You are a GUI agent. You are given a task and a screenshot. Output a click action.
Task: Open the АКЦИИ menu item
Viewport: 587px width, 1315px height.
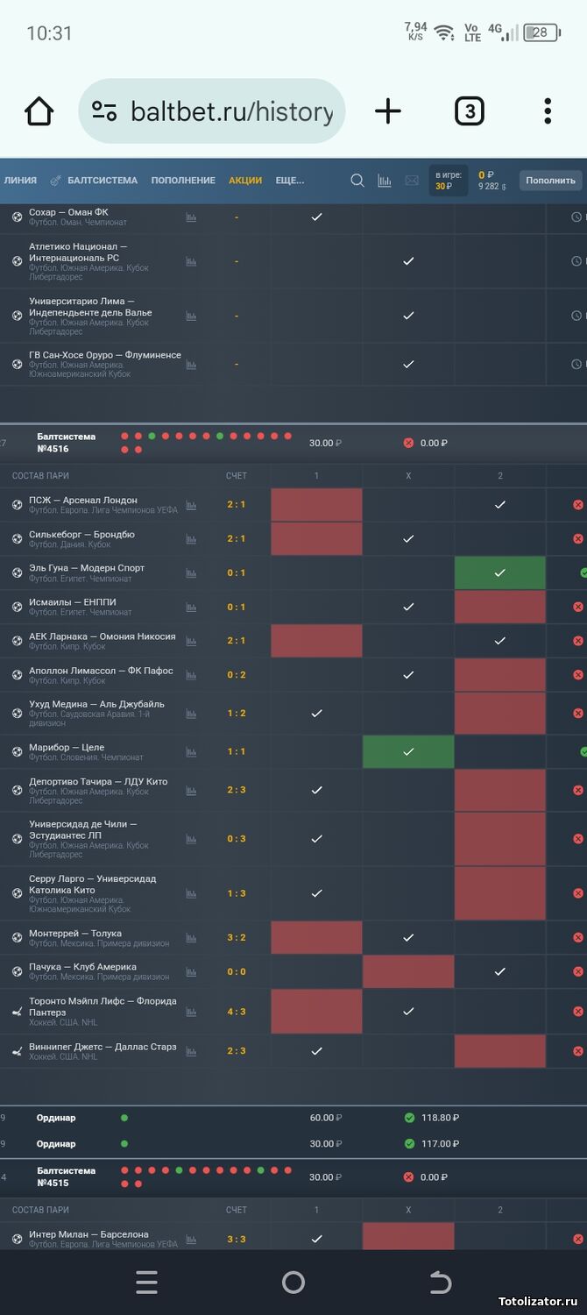point(245,181)
